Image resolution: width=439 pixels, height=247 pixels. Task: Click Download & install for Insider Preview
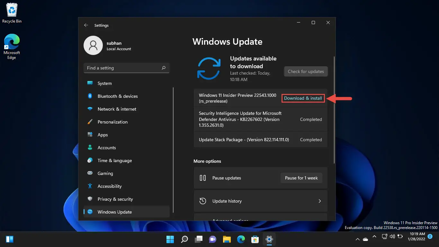(x=303, y=98)
